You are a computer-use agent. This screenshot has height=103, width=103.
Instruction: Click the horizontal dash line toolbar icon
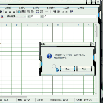point(47,11)
